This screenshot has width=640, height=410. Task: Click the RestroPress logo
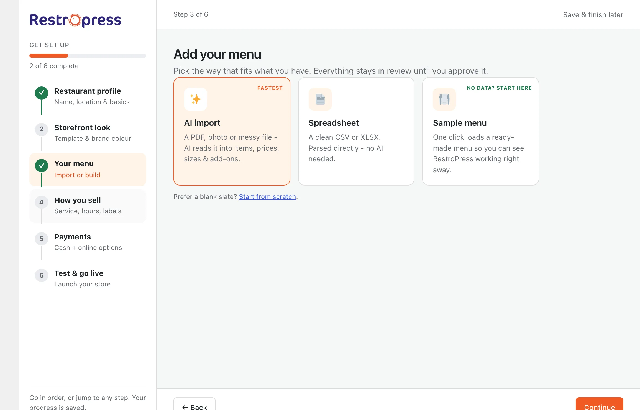point(75,20)
